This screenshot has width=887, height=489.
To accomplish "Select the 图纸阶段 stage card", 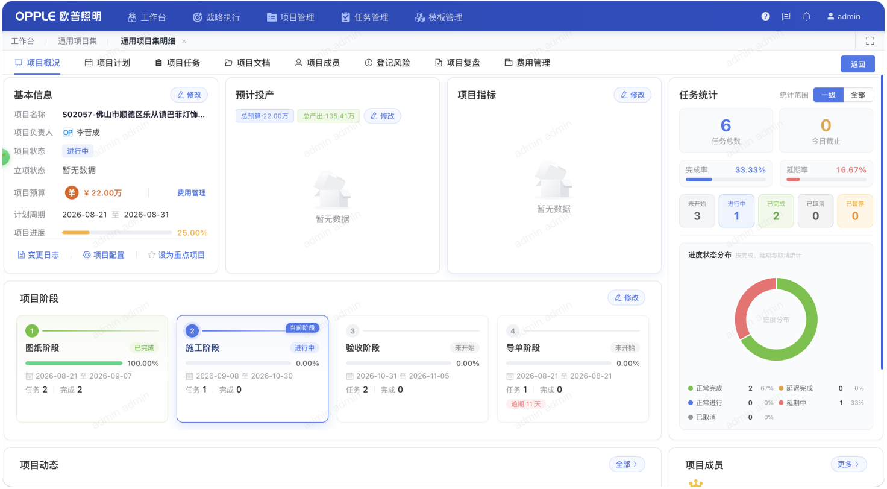I will tap(92, 368).
